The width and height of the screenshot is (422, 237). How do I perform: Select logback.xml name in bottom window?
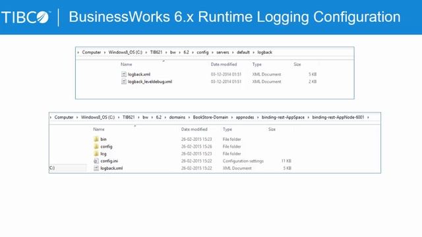[111, 169]
